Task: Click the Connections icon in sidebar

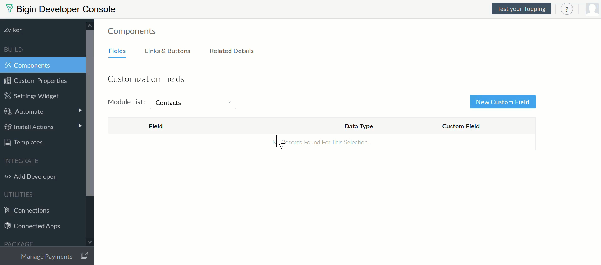Action: coord(7,210)
